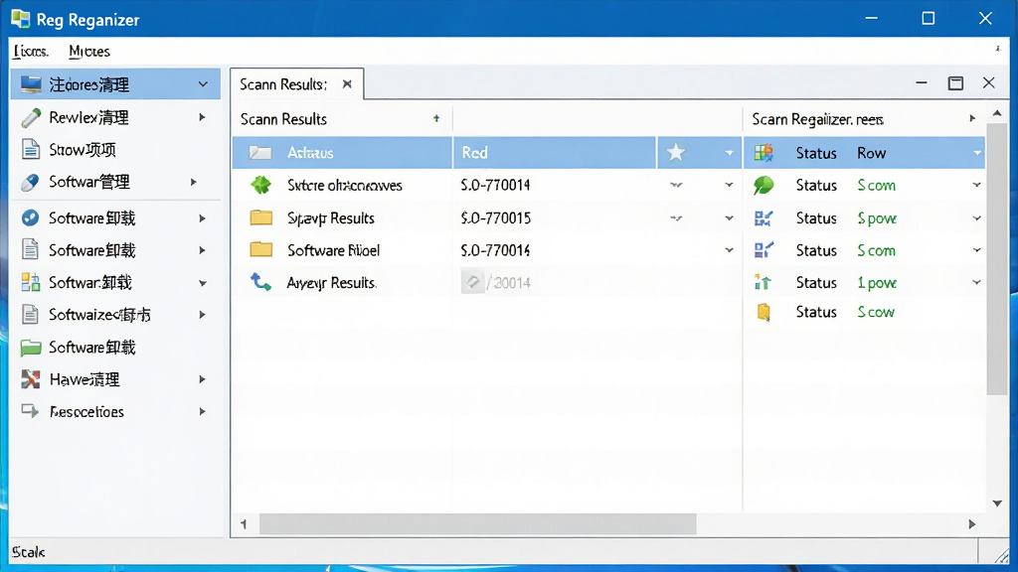Image resolution: width=1018 pixels, height=572 pixels.
Task: Collapse the top highlighted sidebar section chevron
Action: pos(203,84)
